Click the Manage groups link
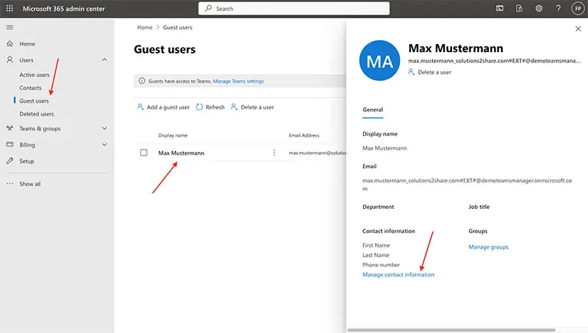The height and width of the screenshot is (333, 588). coord(488,247)
